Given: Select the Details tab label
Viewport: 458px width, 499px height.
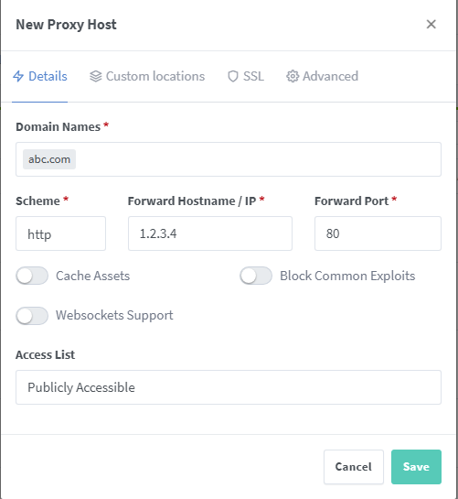Looking at the screenshot, I should coord(48,76).
